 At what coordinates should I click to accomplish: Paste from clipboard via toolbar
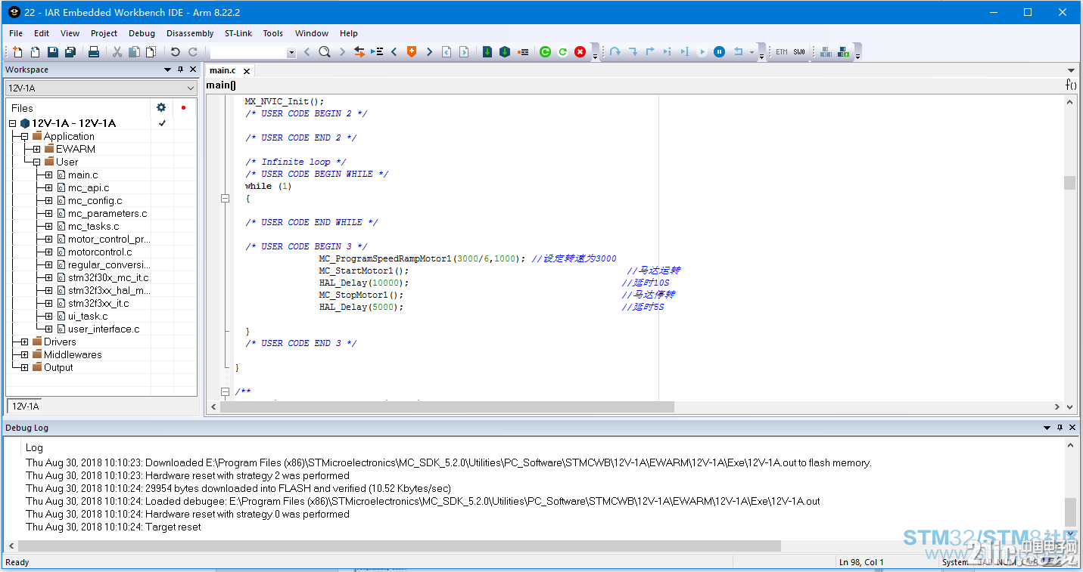coord(151,52)
